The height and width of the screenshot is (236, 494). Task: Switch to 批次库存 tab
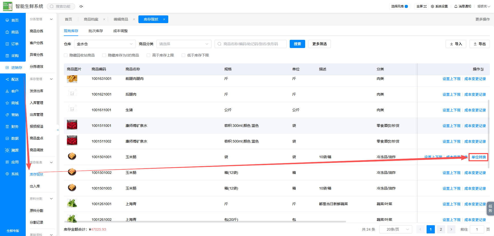coord(96,31)
